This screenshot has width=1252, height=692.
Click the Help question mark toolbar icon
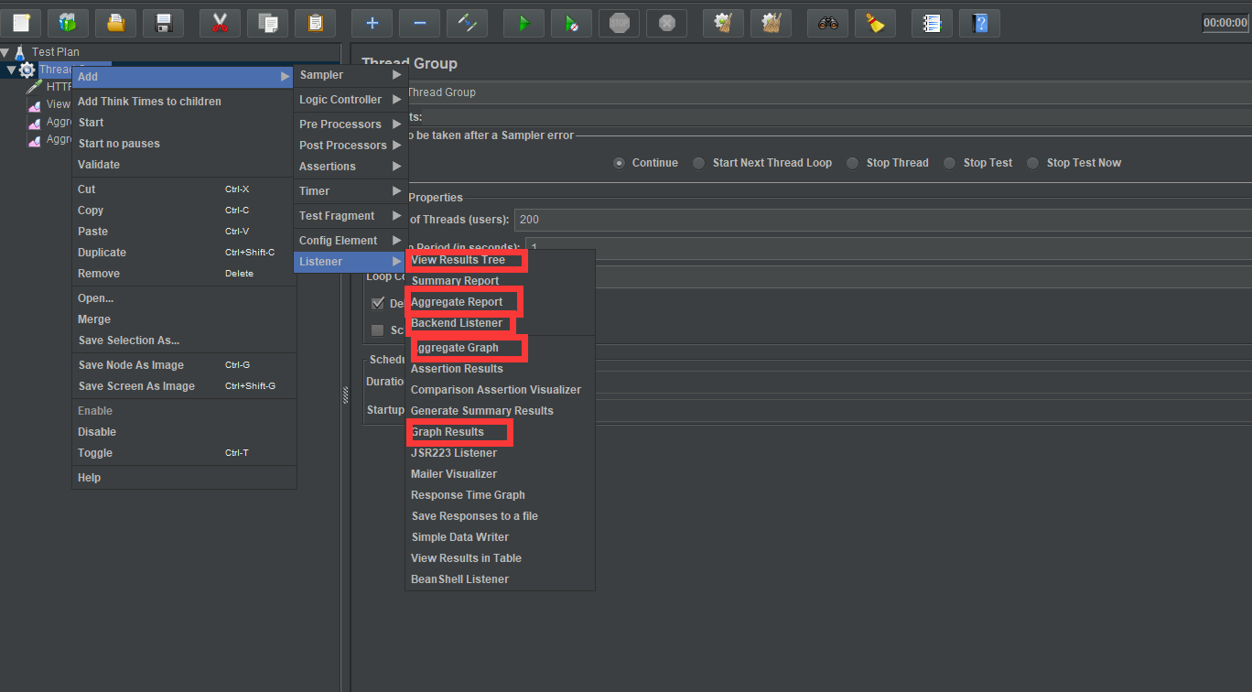[x=979, y=23]
